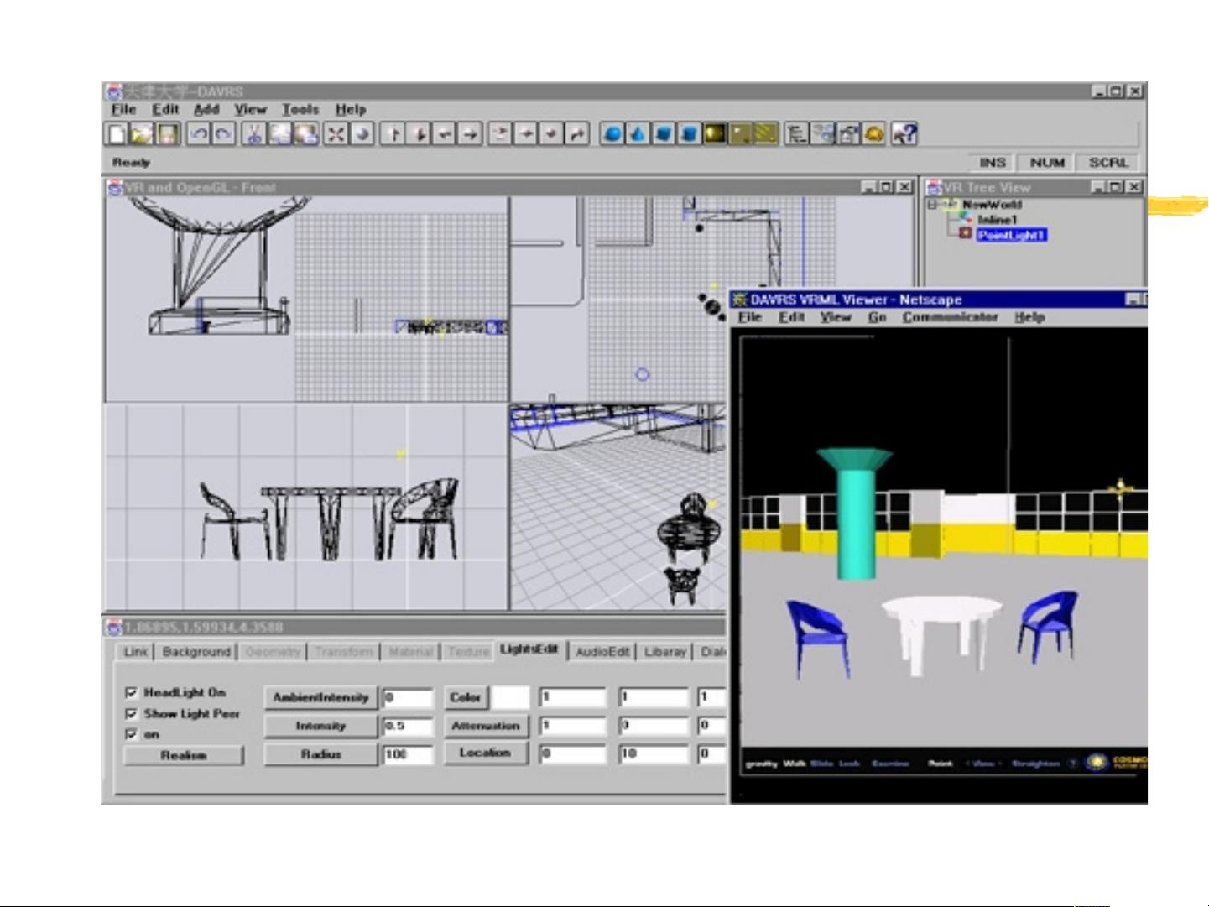The image size is (1209, 907).
Task: Select the LightsEdit tab
Action: [529, 650]
